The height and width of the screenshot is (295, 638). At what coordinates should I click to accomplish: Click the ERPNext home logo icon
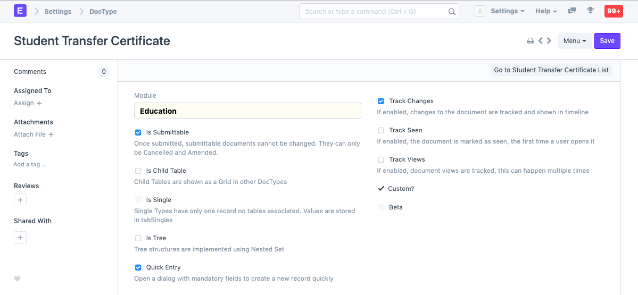coord(20,11)
